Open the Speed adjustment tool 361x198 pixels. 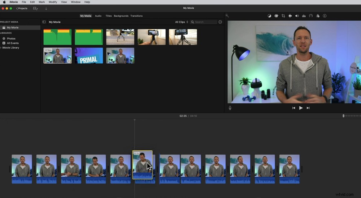(x=311, y=16)
